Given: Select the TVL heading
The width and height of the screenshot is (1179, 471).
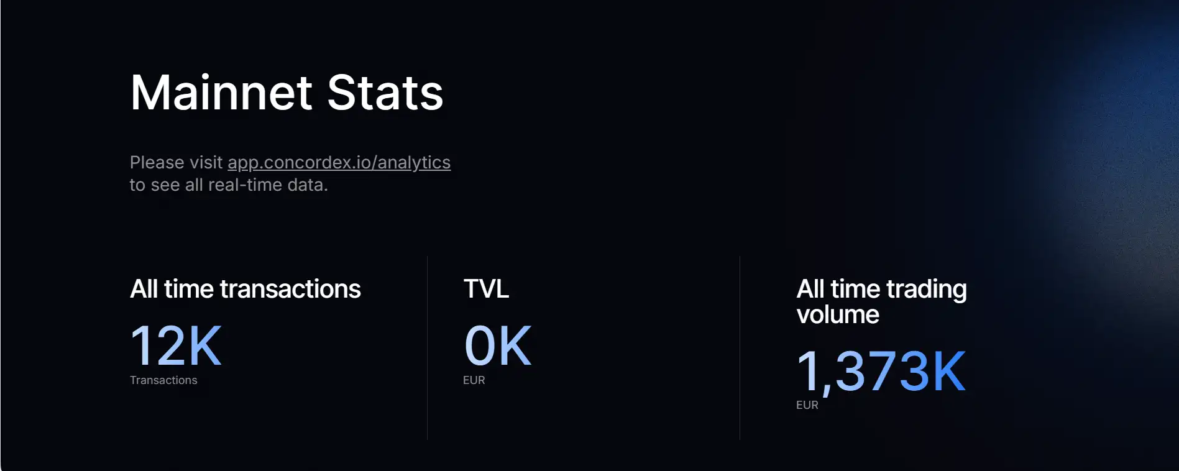Looking at the screenshot, I should click(x=486, y=290).
